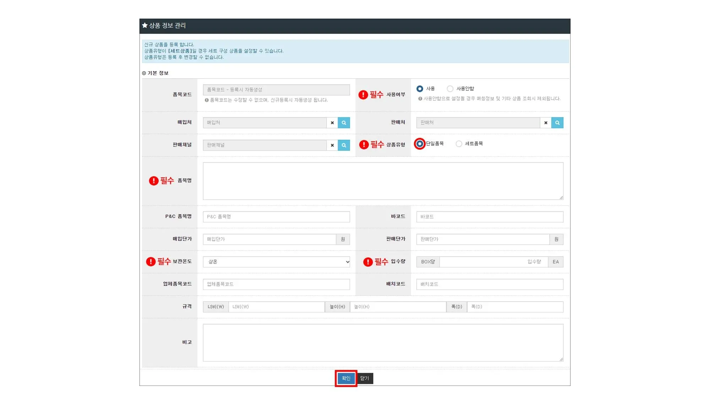Click the 확인 confirm button
Screen dimensions: 710x404
[346, 378]
